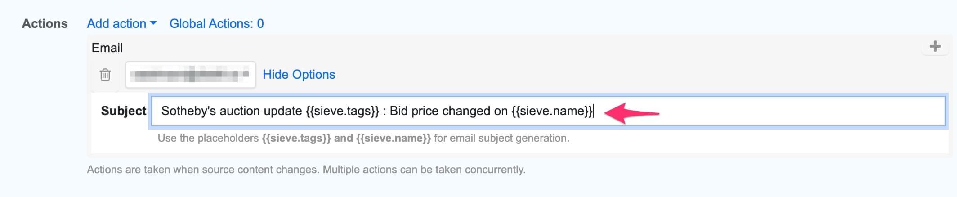Place cursor on {{sieve.name}} inside subject field
The width and height of the screenshot is (957, 197).
(x=552, y=111)
